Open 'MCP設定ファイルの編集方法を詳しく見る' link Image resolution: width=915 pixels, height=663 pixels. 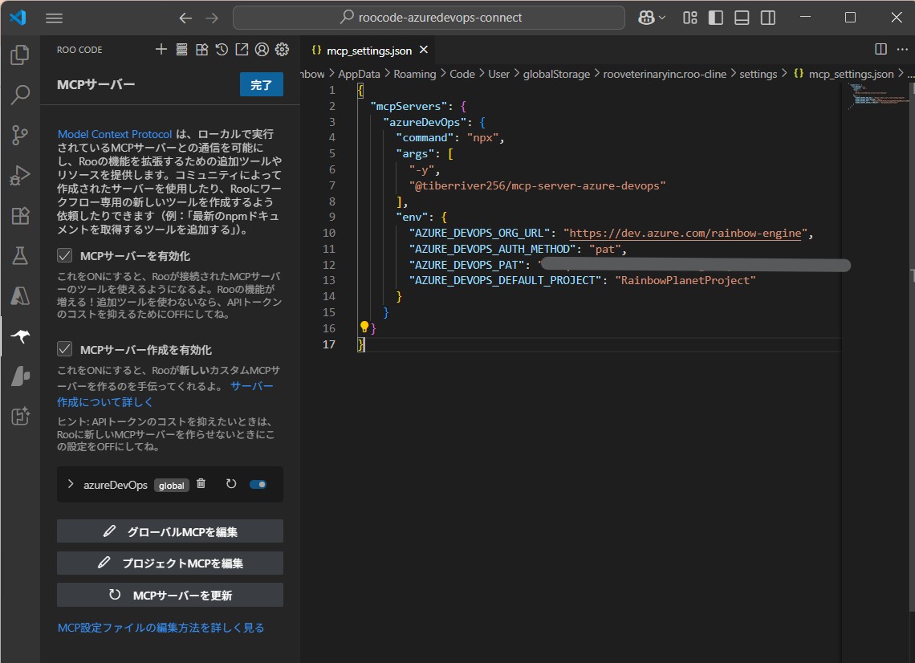161,628
